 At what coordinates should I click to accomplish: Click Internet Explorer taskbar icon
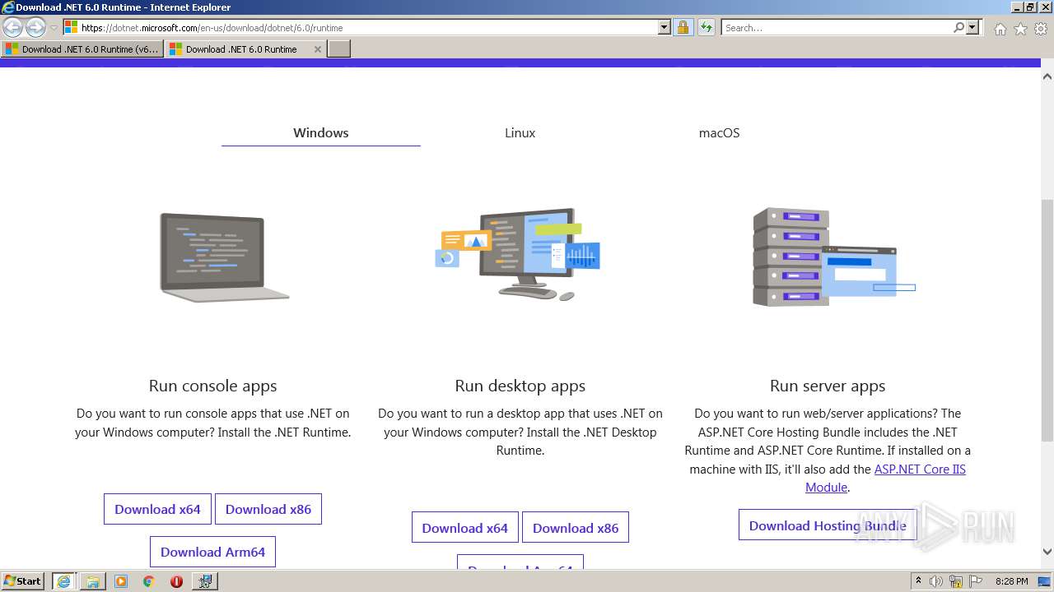(63, 581)
